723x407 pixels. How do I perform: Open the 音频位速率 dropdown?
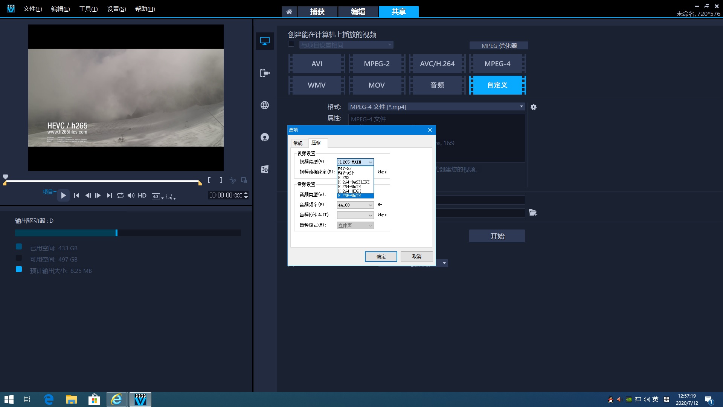(355, 215)
